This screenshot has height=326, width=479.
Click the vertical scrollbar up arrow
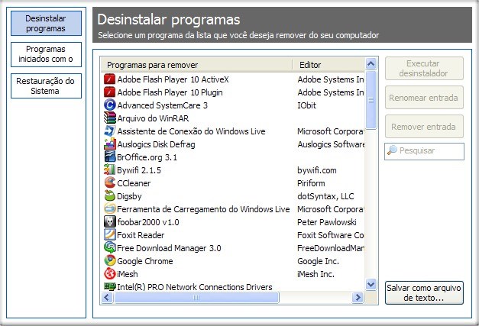coord(371,63)
